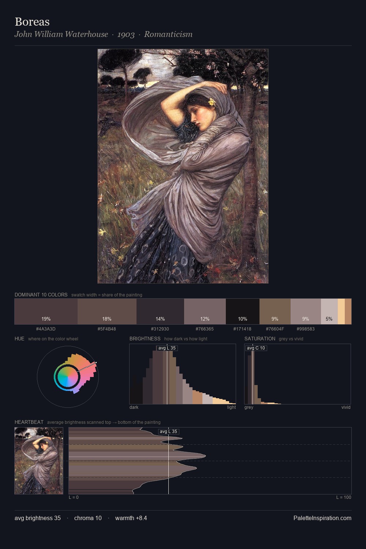Click the "dark" axis label
The image size is (366, 549).
click(x=134, y=407)
